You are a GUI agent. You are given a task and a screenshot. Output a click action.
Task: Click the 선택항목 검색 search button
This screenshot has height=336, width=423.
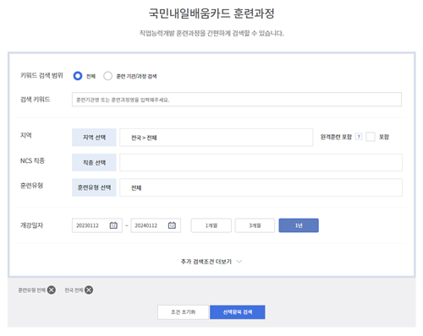click(x=238, y=312)
